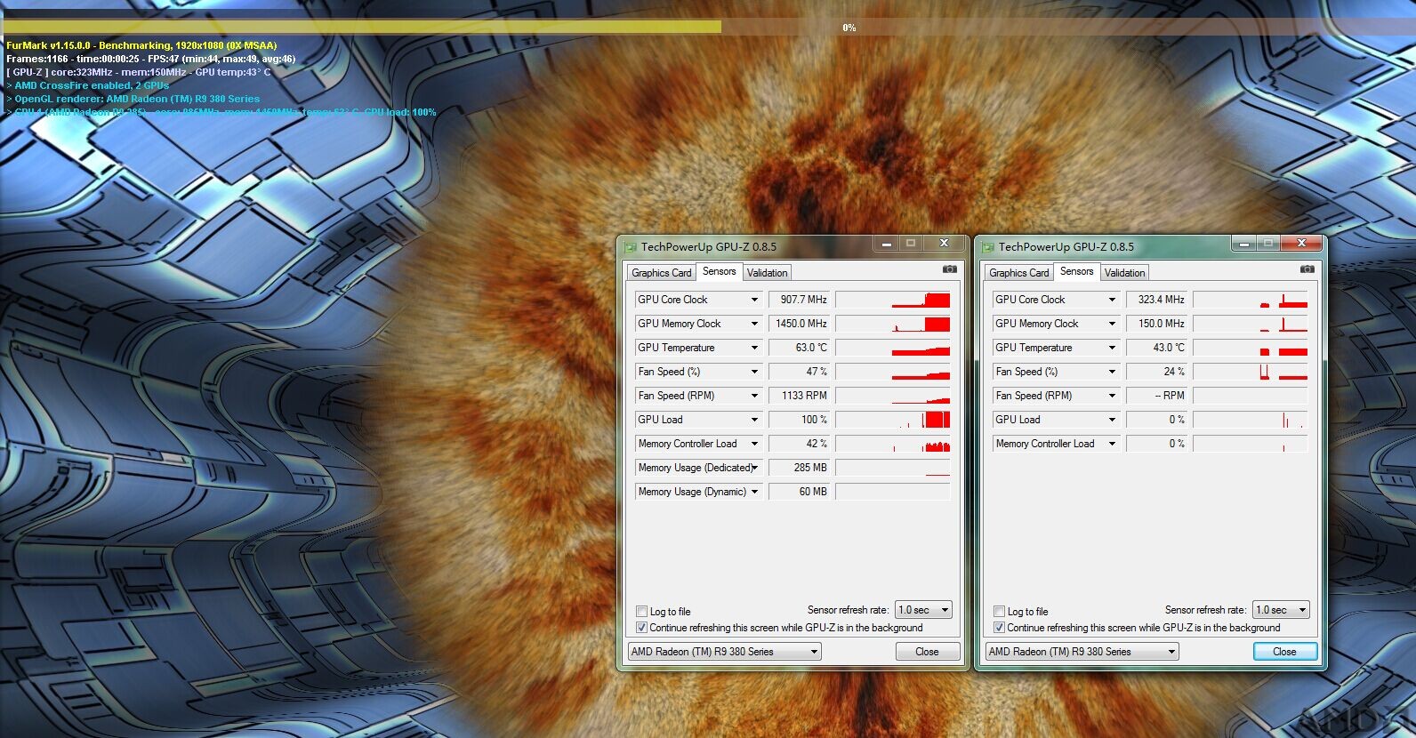Open GPU Memory Clock dropdown in right window
The width and height of the screenshot is (1416, 738).
click(1112, 324)
